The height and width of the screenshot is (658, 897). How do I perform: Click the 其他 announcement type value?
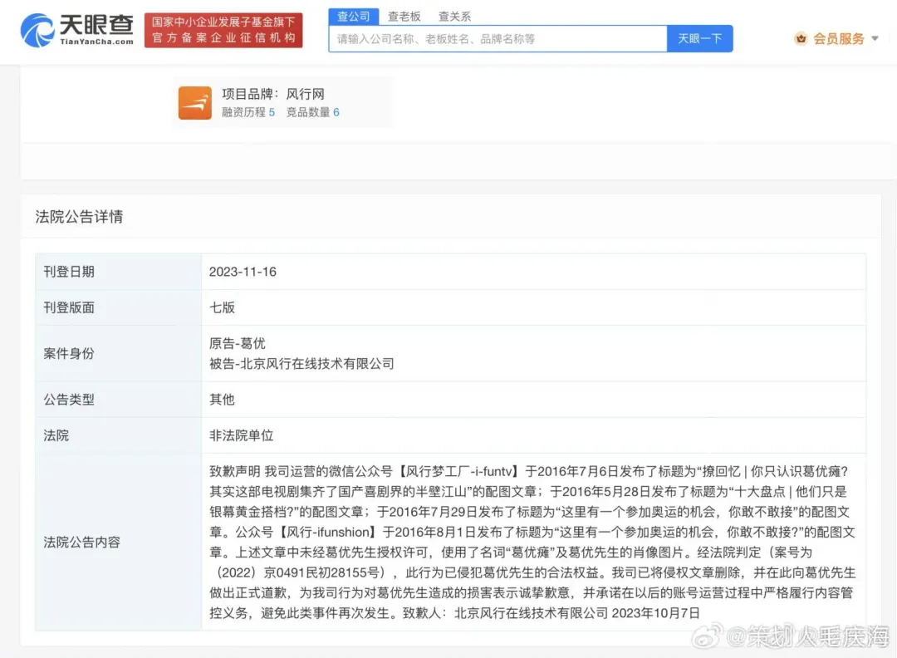coord(222,400)
